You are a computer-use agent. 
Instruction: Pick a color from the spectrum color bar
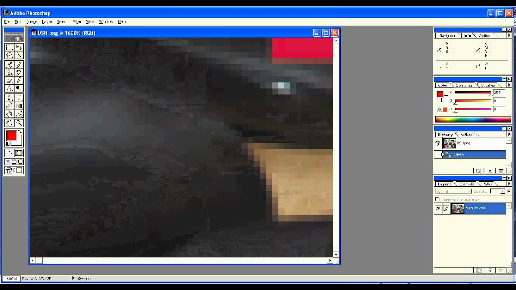(x=473, y=120)
